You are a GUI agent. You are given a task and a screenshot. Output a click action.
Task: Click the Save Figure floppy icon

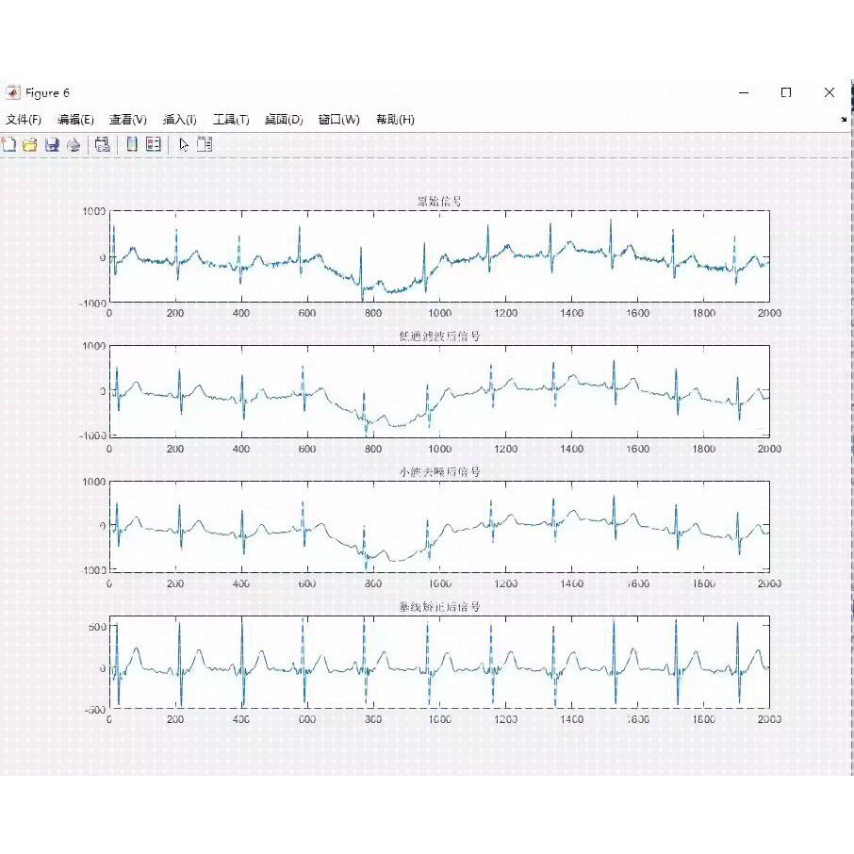pyautogui.click(x=52, y=145)
